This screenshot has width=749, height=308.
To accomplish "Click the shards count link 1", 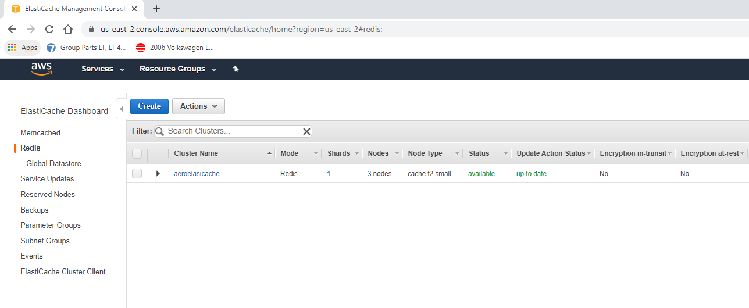I will pyautogui.click(x=329, y=174).
